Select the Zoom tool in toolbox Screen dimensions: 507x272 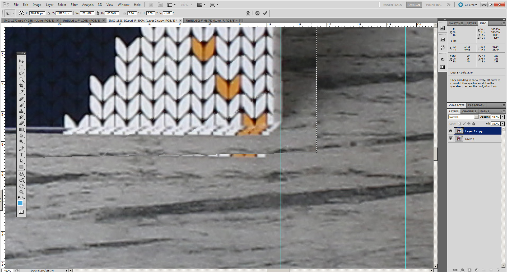[21, 192]
